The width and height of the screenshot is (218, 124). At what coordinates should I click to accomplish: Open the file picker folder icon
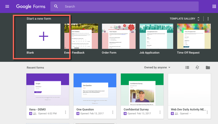point(208,68)
